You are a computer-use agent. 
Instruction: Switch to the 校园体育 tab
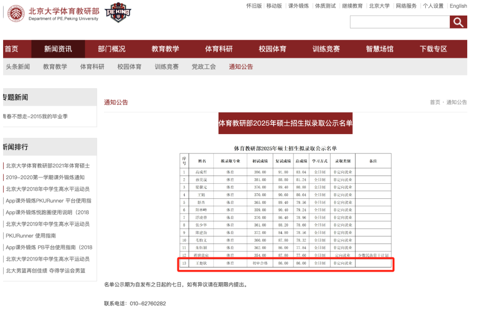[272, 49]
